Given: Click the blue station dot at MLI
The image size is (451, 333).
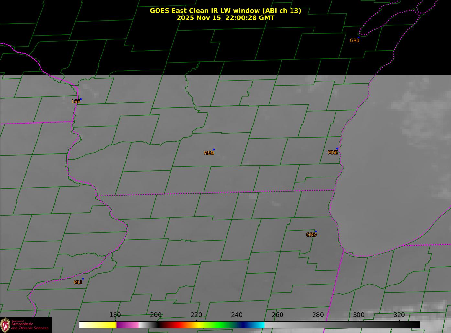Looking at the screenshot, I should (x=83, y=279).
